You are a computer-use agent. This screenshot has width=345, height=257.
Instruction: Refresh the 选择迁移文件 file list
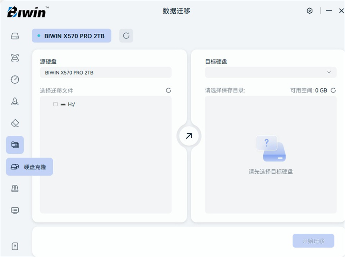point(168,90)
